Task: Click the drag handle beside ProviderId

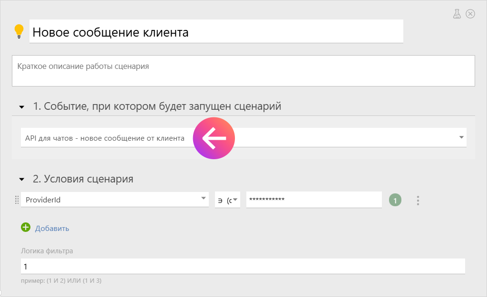Action: (17, 200)
